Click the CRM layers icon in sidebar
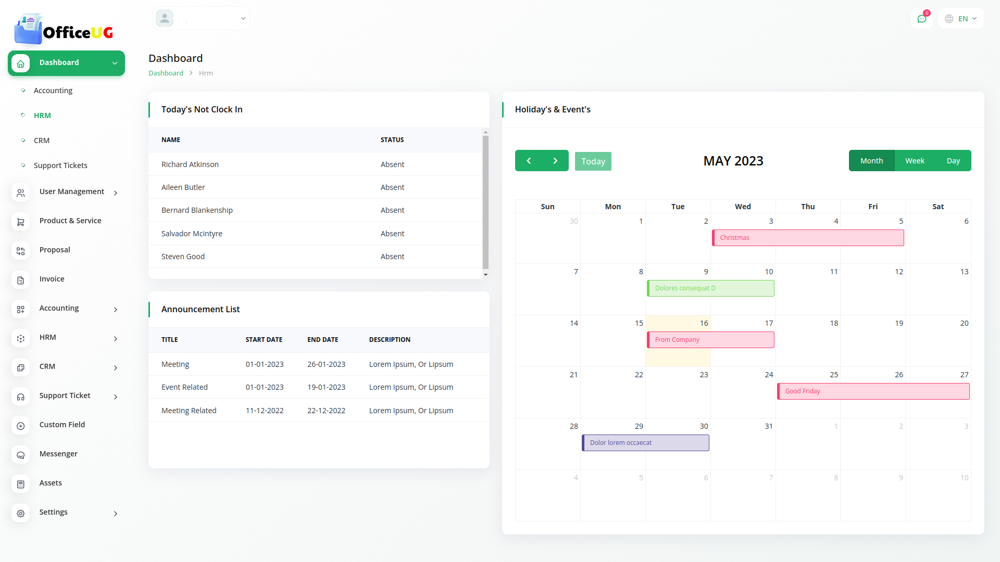This screenshot has width=1000, height=562. click(x=20, y=368)
